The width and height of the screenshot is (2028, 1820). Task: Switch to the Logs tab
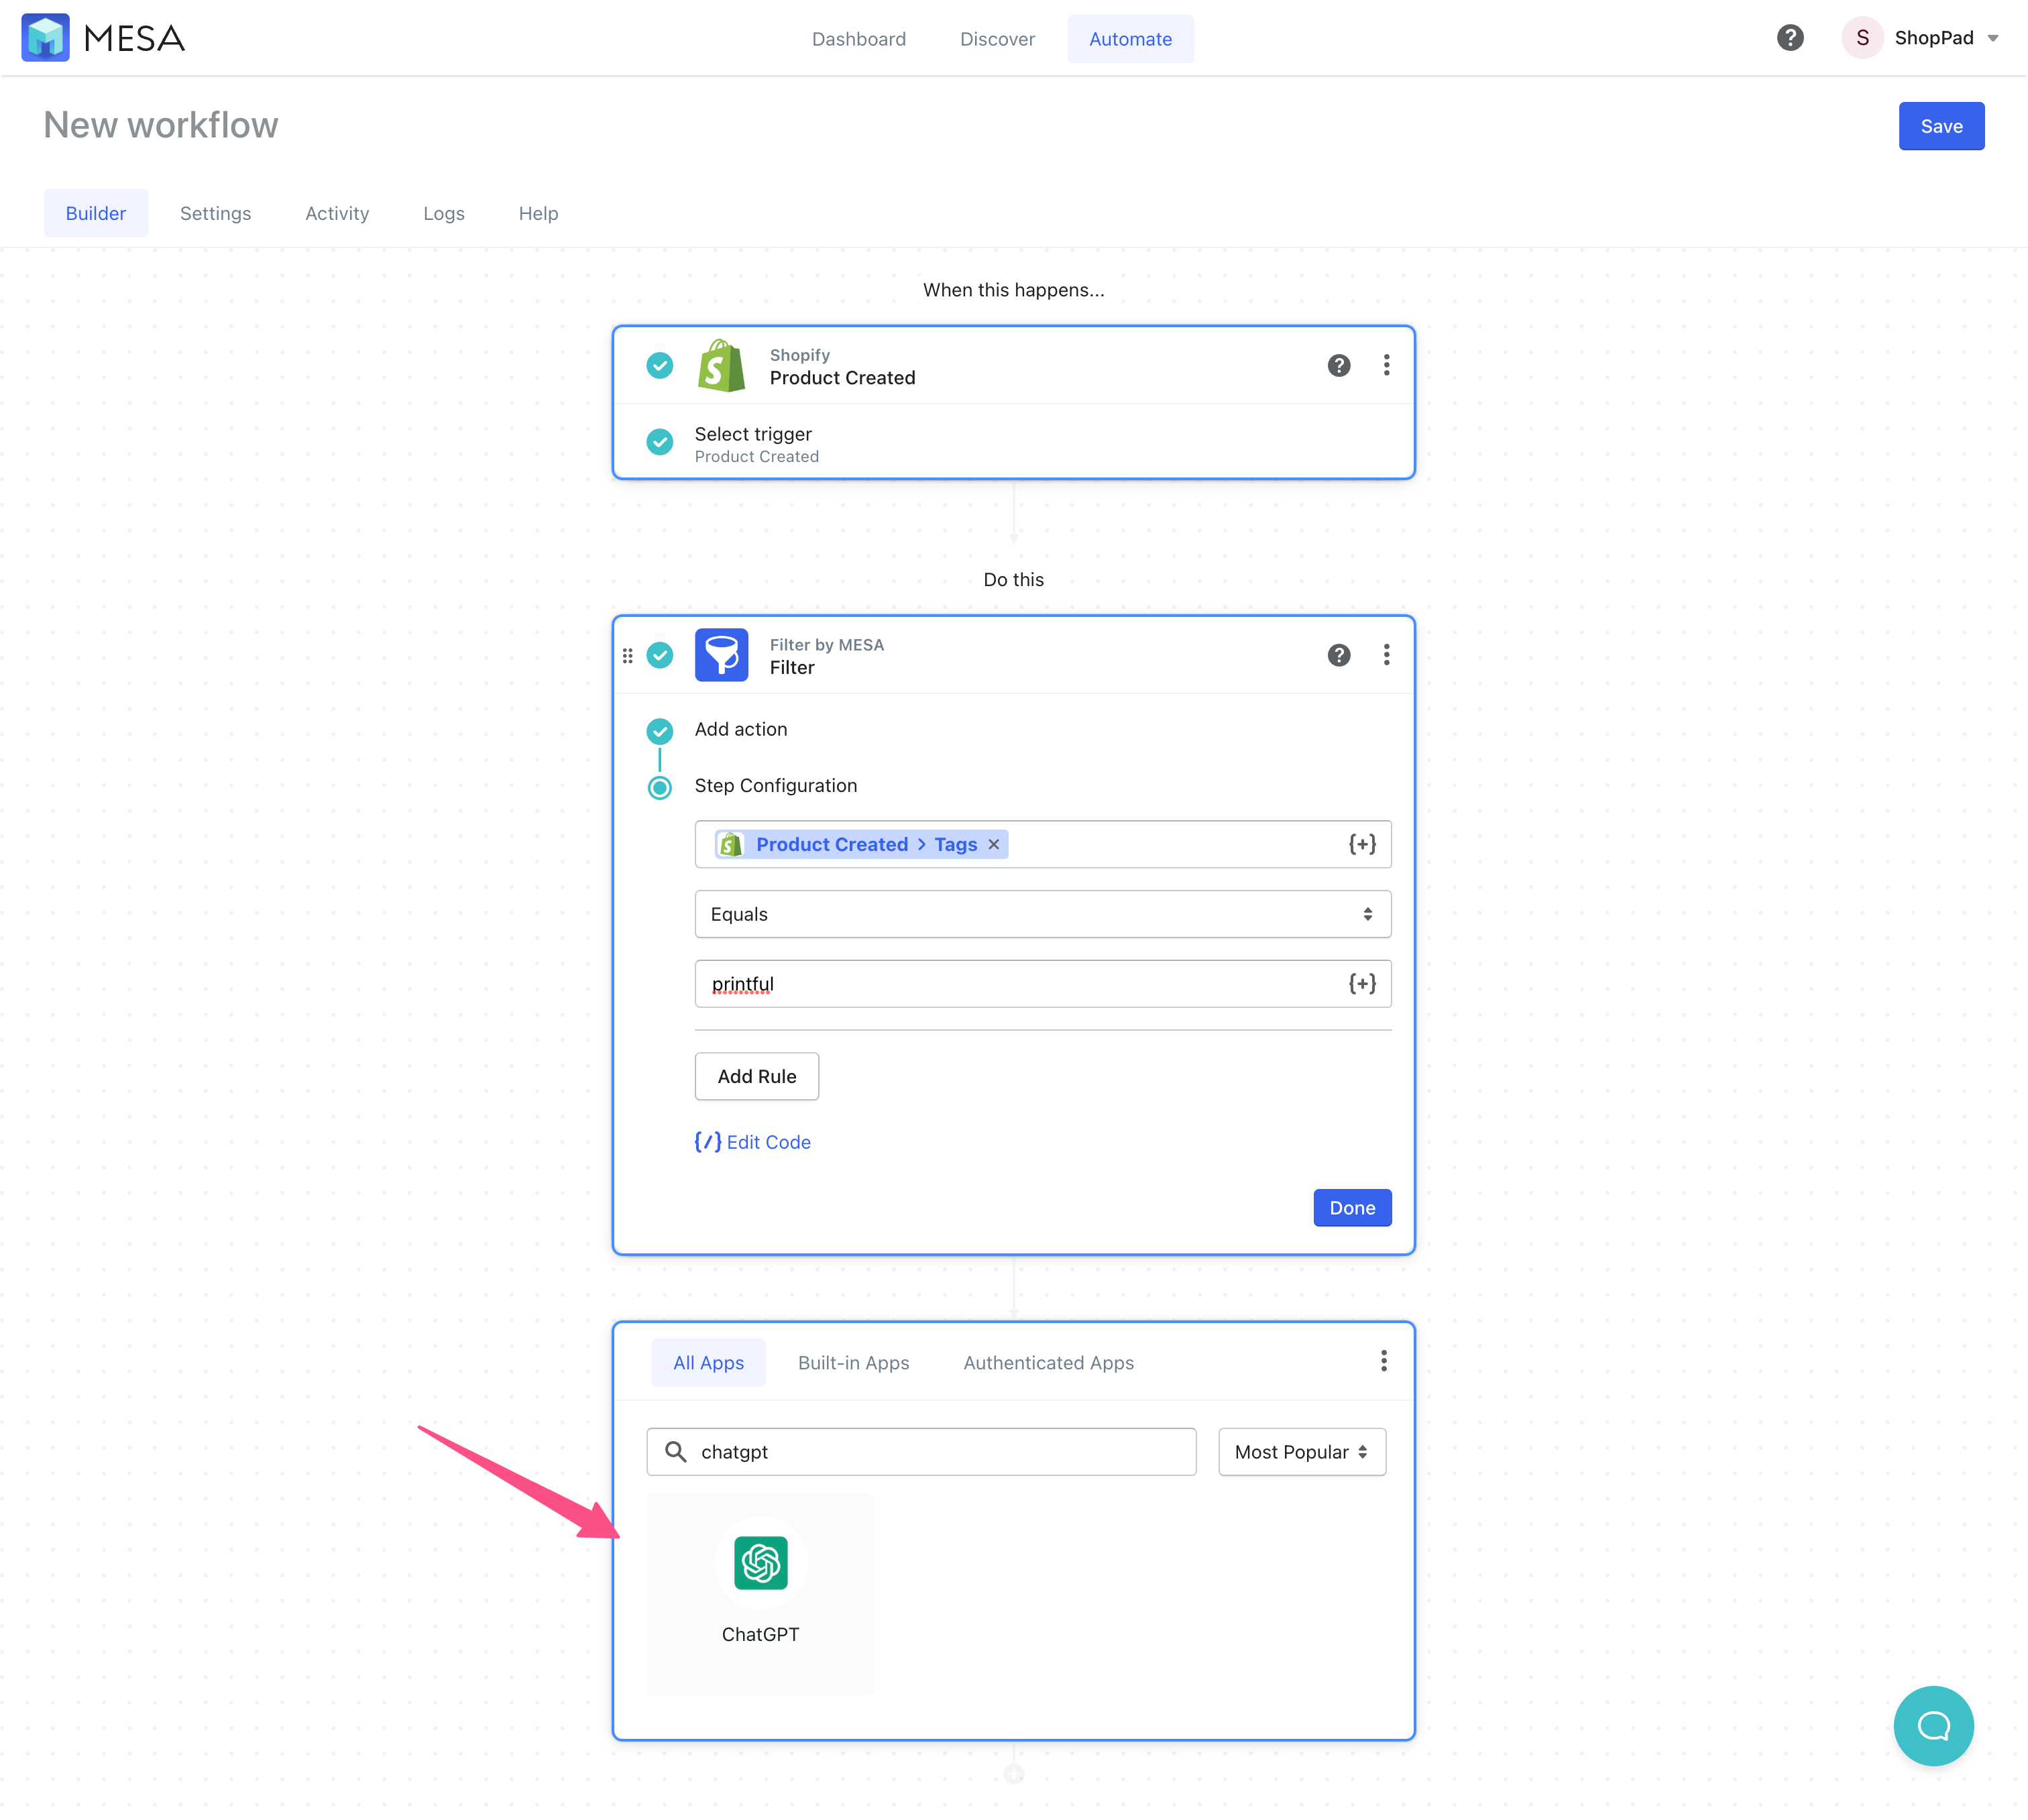[x=444, y=213]
